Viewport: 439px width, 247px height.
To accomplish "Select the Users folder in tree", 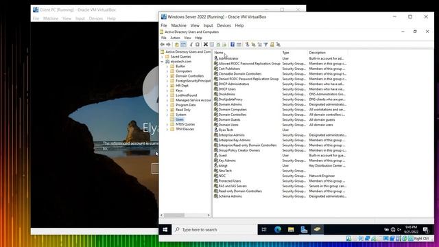I will (180, 119).
